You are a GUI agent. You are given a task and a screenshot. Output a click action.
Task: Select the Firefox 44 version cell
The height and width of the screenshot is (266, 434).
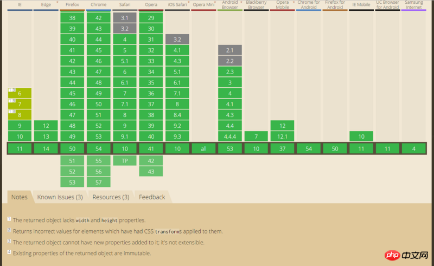click(x=72, y=82)
